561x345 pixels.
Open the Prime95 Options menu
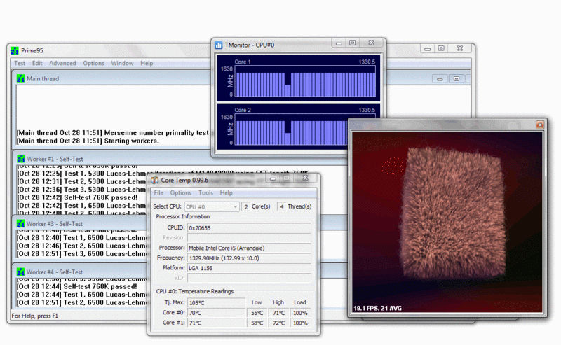coord(93,63)
